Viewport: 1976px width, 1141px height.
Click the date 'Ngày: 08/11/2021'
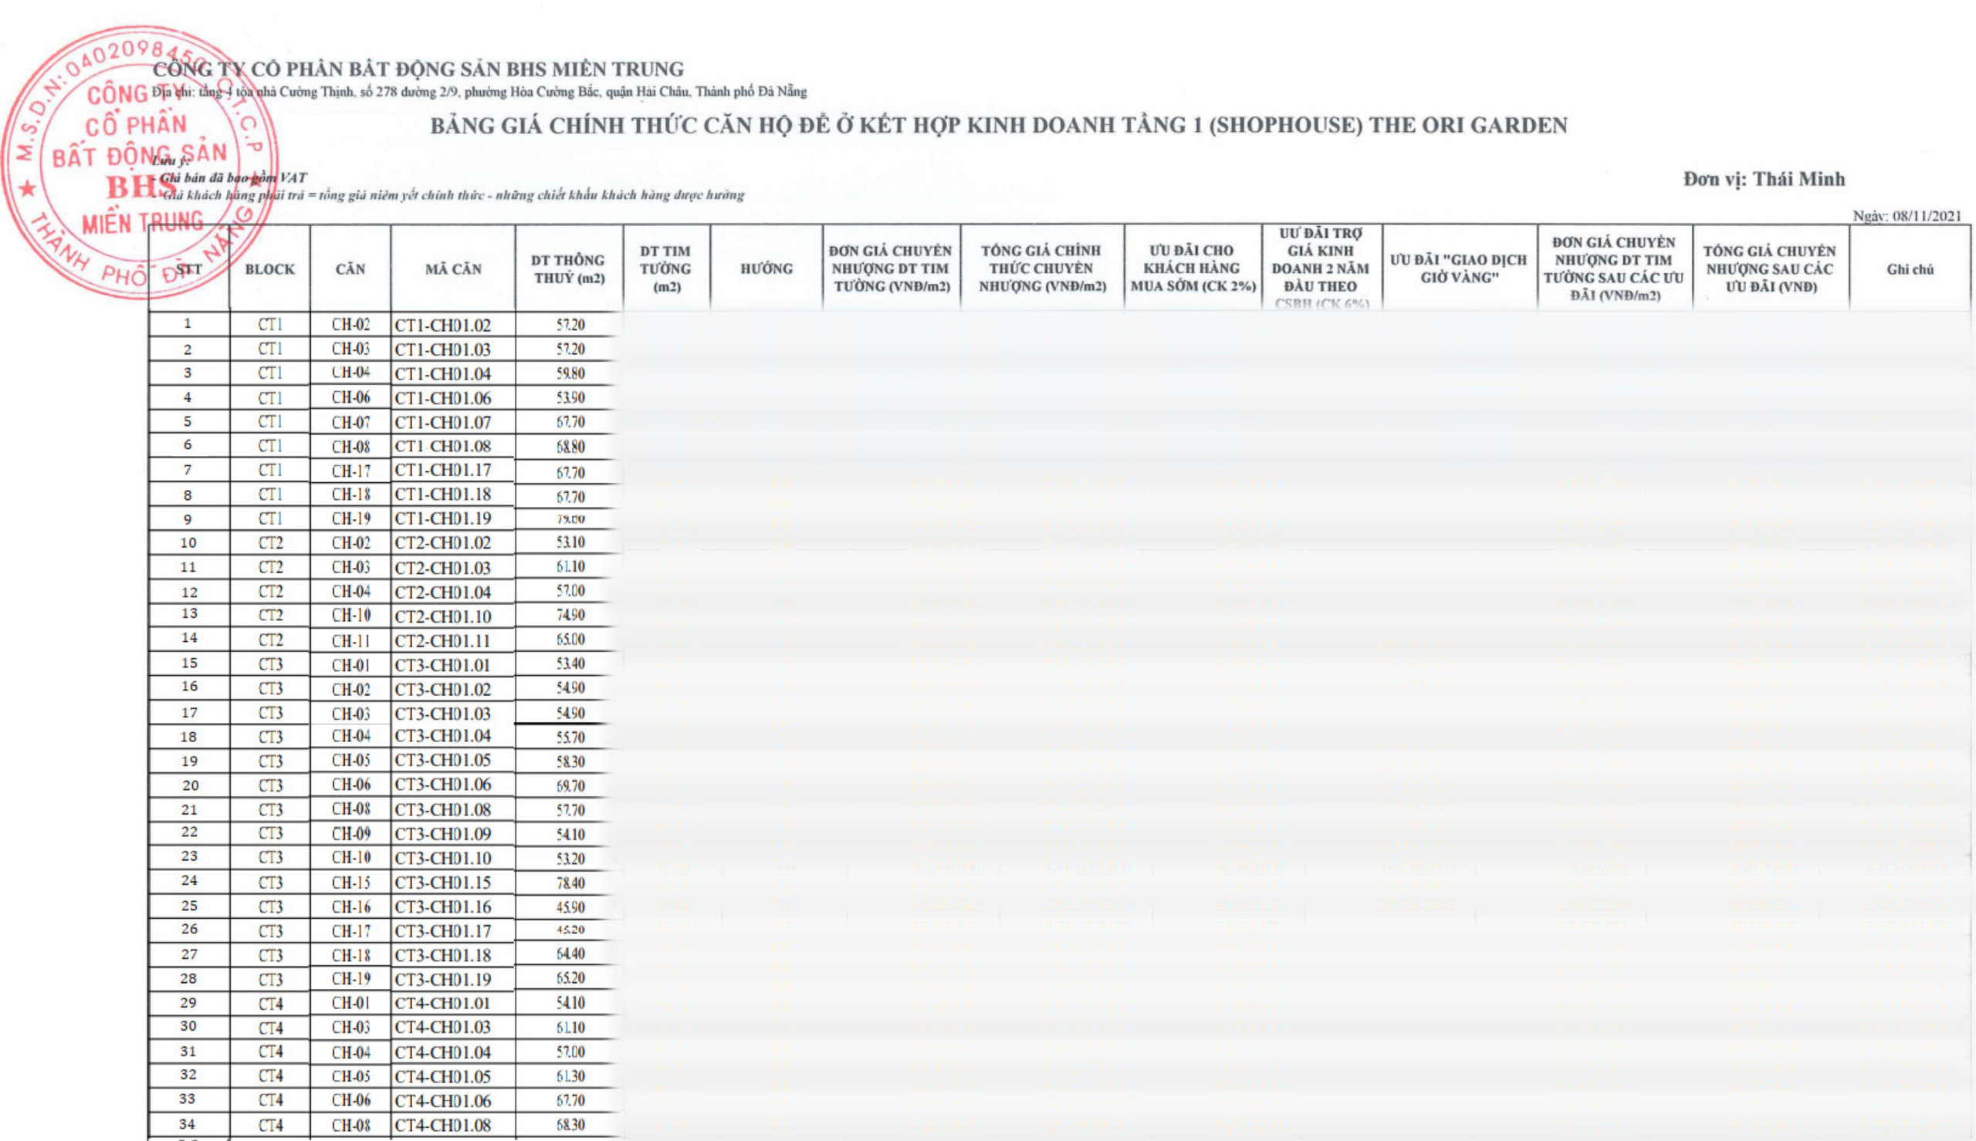tap(1907, 216)
